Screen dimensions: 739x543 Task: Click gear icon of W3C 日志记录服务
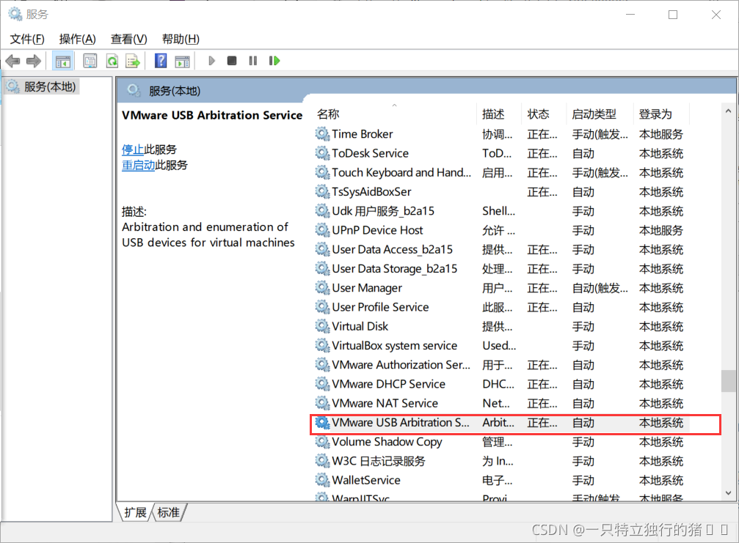click(322, 461)
